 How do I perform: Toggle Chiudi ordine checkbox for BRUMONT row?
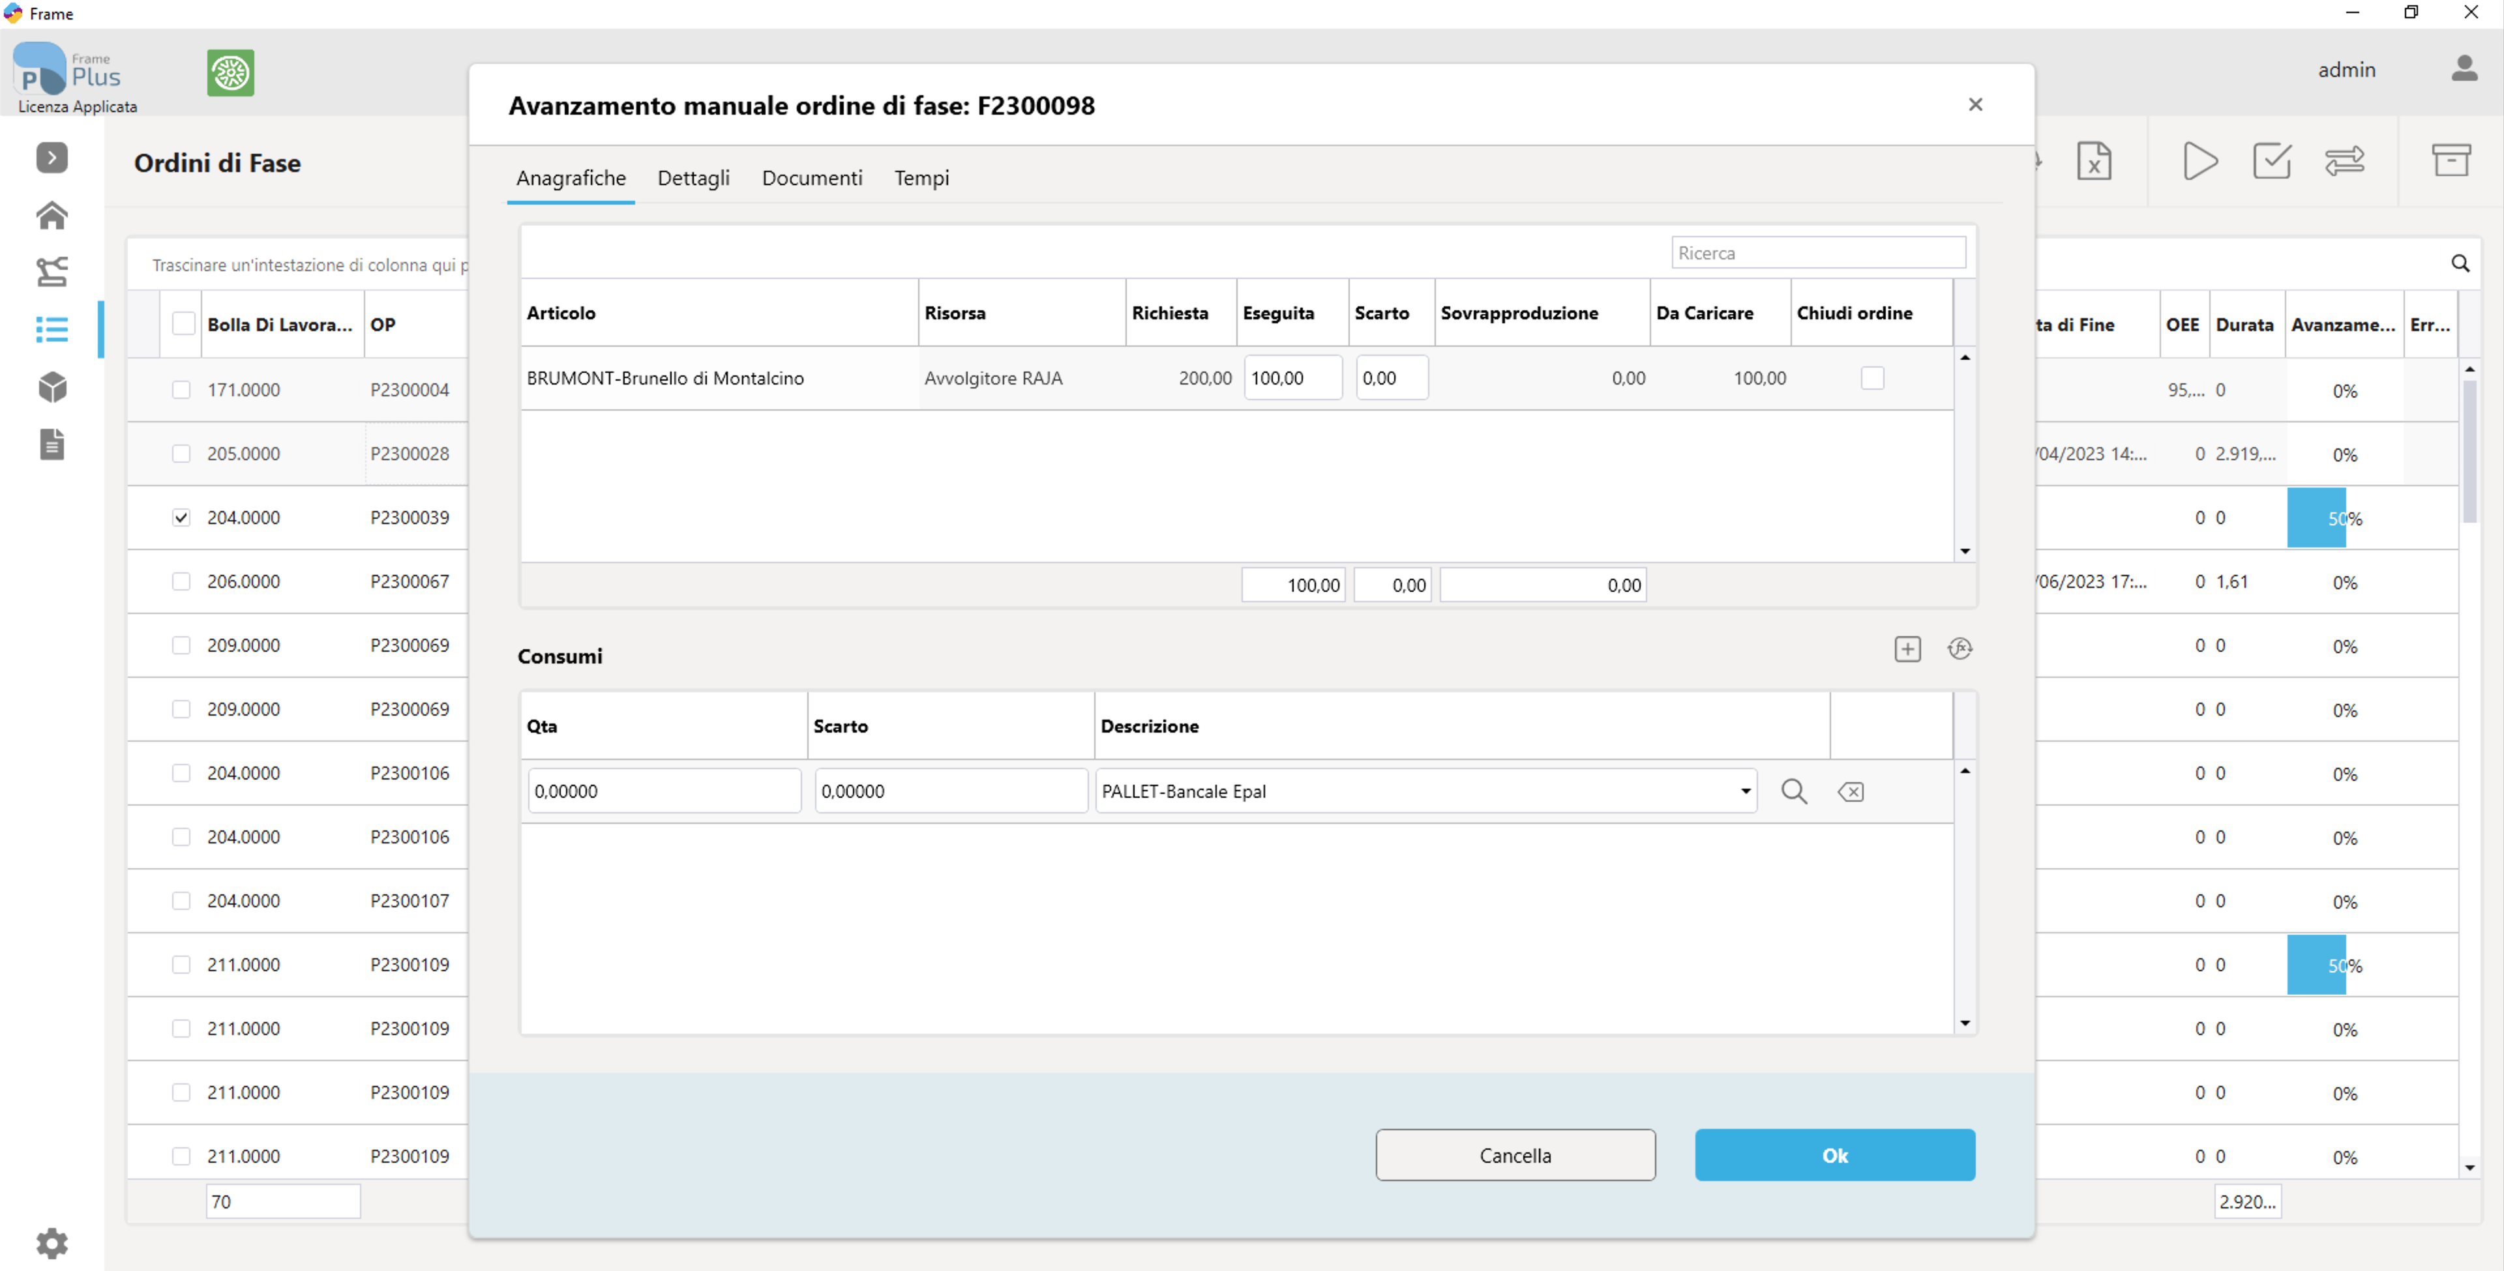tap(1872, 378)
